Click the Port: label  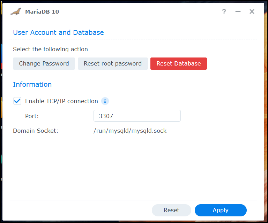pos(32,116)
